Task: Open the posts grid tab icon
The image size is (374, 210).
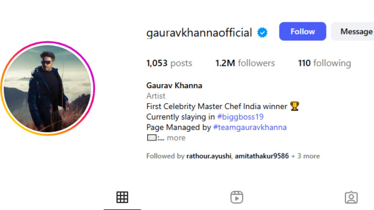Action: (x=122, y=197)
